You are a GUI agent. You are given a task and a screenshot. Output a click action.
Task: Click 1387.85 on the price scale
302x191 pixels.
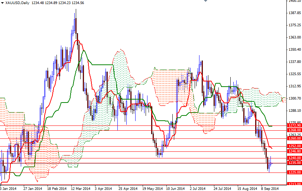coord(294,13)
